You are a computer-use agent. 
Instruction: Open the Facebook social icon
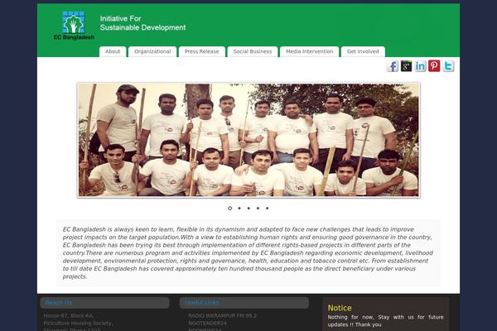(393, 66)
